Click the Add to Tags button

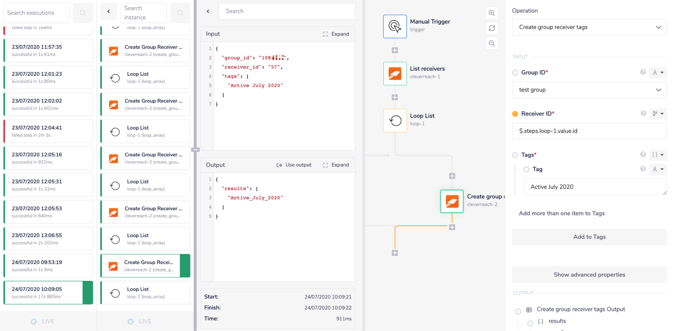click(x=589, y=236)
